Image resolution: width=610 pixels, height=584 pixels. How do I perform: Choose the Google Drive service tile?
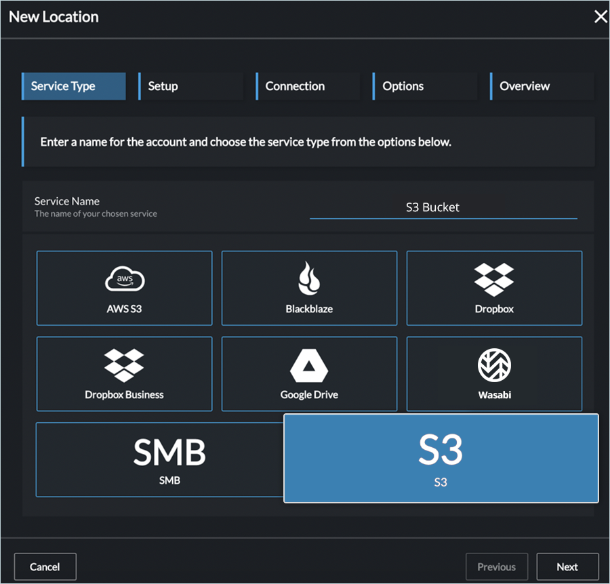[309, 374]
